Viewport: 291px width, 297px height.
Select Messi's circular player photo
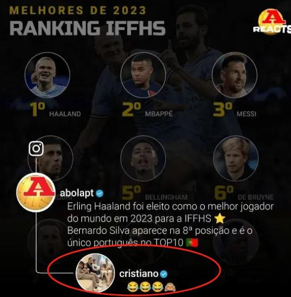coord(235,75)
